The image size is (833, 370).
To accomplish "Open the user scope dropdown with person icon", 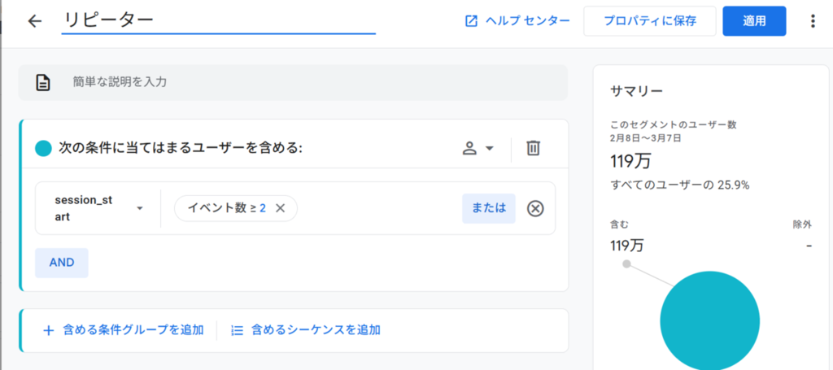I will pos(478,149).
